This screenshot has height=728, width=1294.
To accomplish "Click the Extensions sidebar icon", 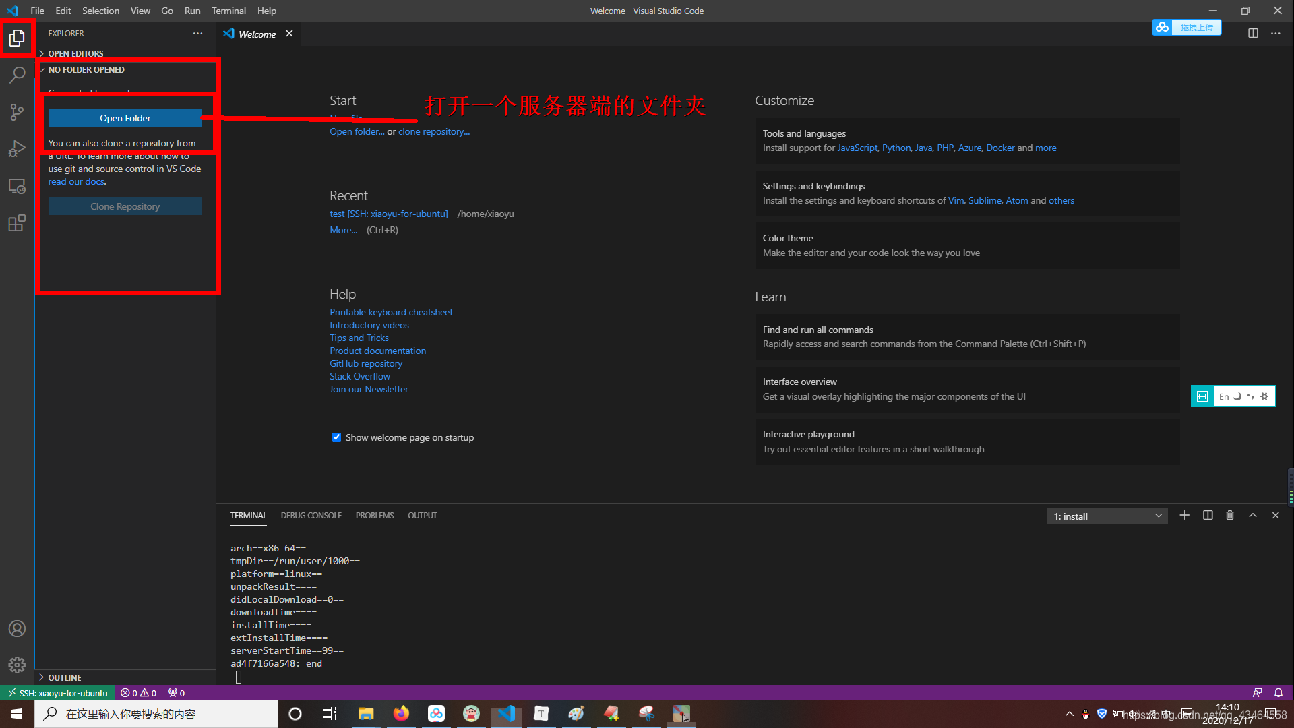I will click(x=16, y=222).
